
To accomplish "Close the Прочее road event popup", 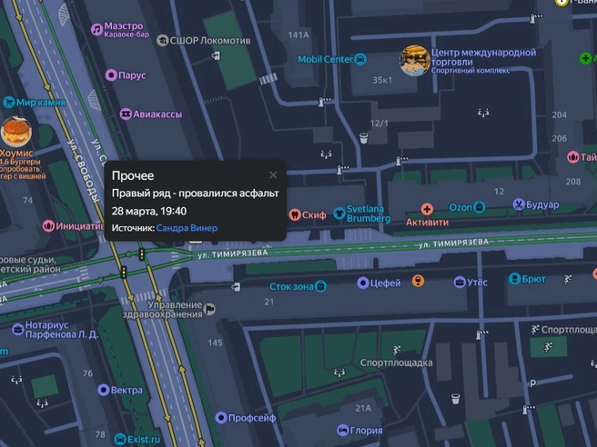I will point(273,174).
